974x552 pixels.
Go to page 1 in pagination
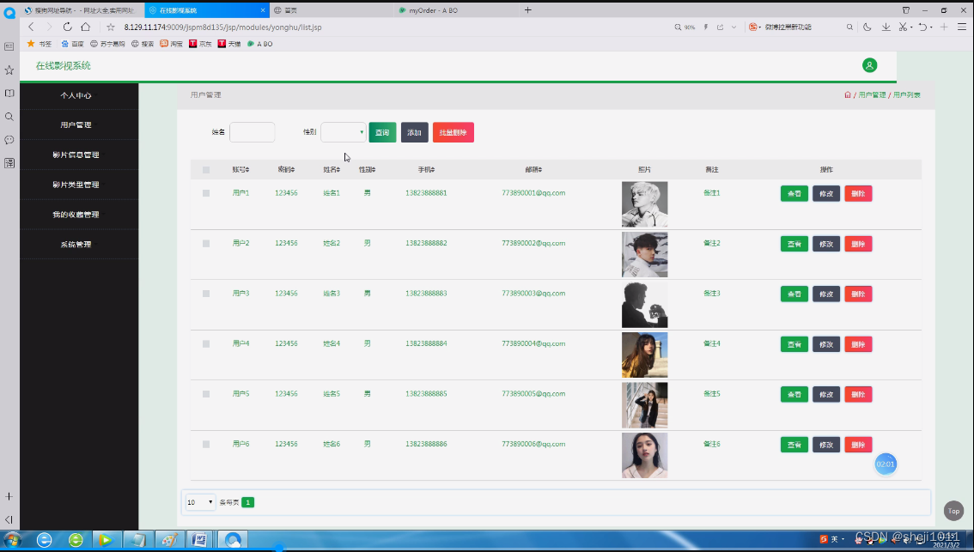coord(248,502)
